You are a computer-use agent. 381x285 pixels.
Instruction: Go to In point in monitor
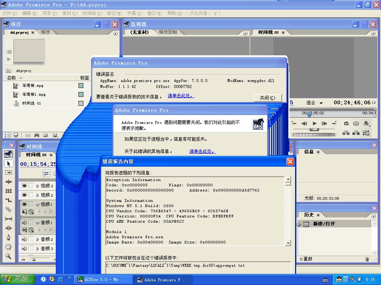point(294,123)
